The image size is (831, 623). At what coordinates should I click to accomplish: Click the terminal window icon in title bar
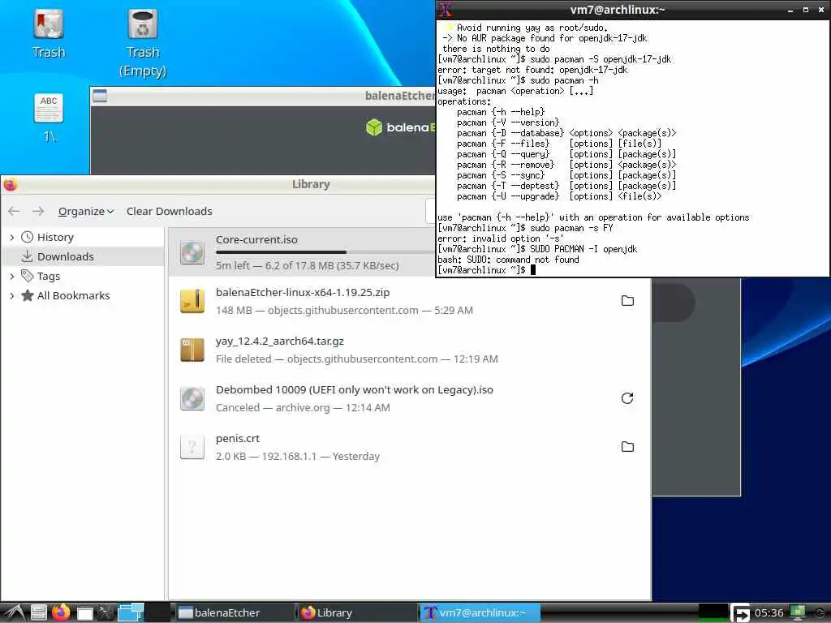(446, 10)
